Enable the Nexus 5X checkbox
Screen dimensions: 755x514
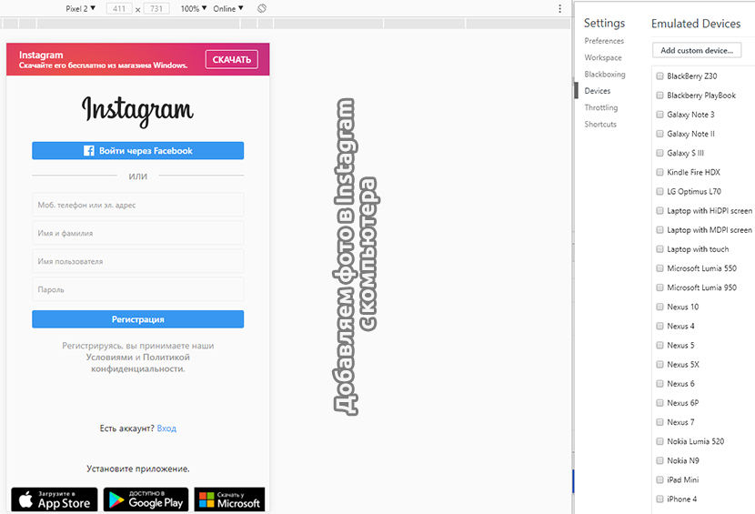[659, 365]
